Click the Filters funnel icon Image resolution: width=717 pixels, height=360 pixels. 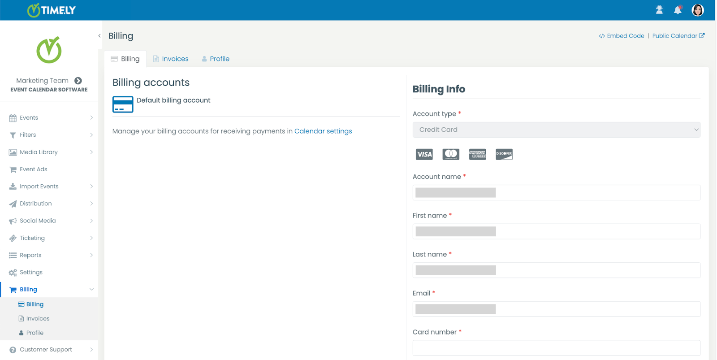(x=13, y=135)
